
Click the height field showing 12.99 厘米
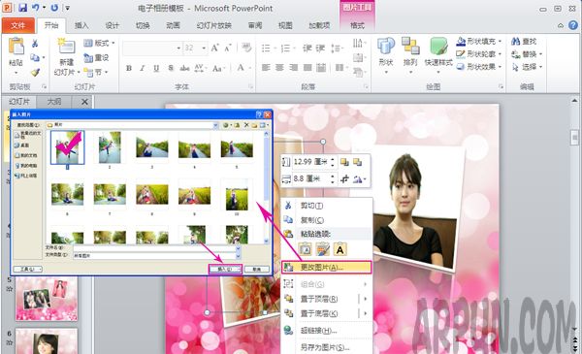310,162
